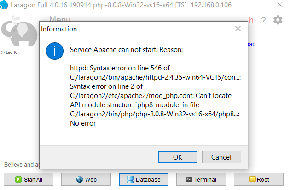Click the blue information icon in dialog
This screenshot has height=190, width=290.
pos(55,51)
